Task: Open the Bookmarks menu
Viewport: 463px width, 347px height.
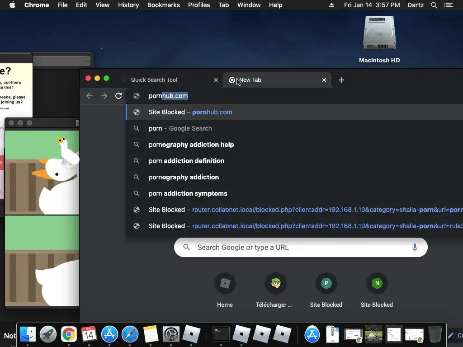Action: pos(164,5)
